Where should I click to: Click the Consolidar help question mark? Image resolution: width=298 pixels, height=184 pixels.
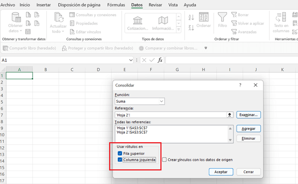click(x=240, y=85)
